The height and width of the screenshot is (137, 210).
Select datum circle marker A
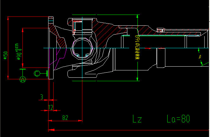22,79
